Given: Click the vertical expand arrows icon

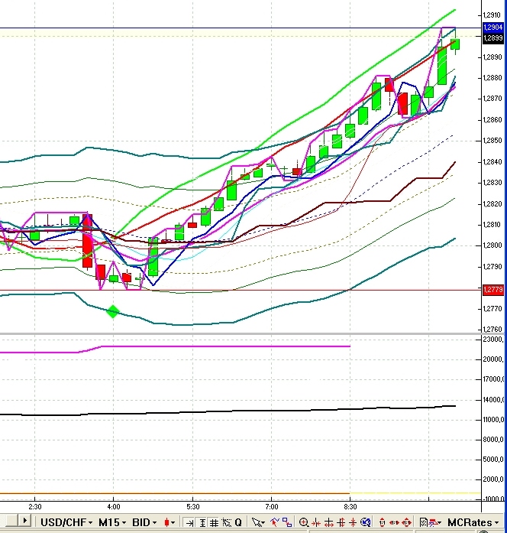Looking at the screenshot, I should point(341,522).
